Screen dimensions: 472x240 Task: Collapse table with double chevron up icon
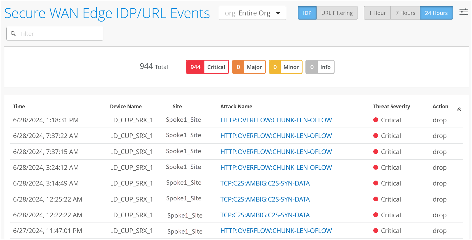459,110
